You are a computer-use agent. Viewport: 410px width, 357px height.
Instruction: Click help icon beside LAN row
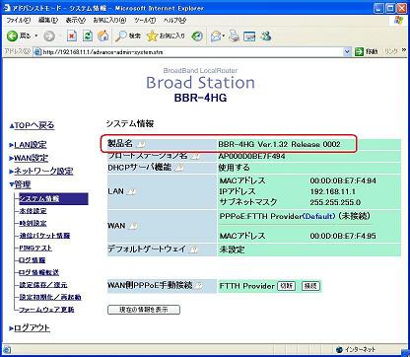click(131, 191)
